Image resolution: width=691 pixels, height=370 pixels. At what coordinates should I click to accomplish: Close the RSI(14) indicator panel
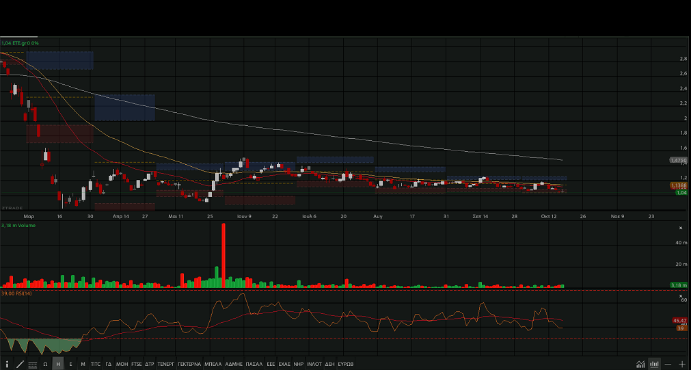coord(680,295)
